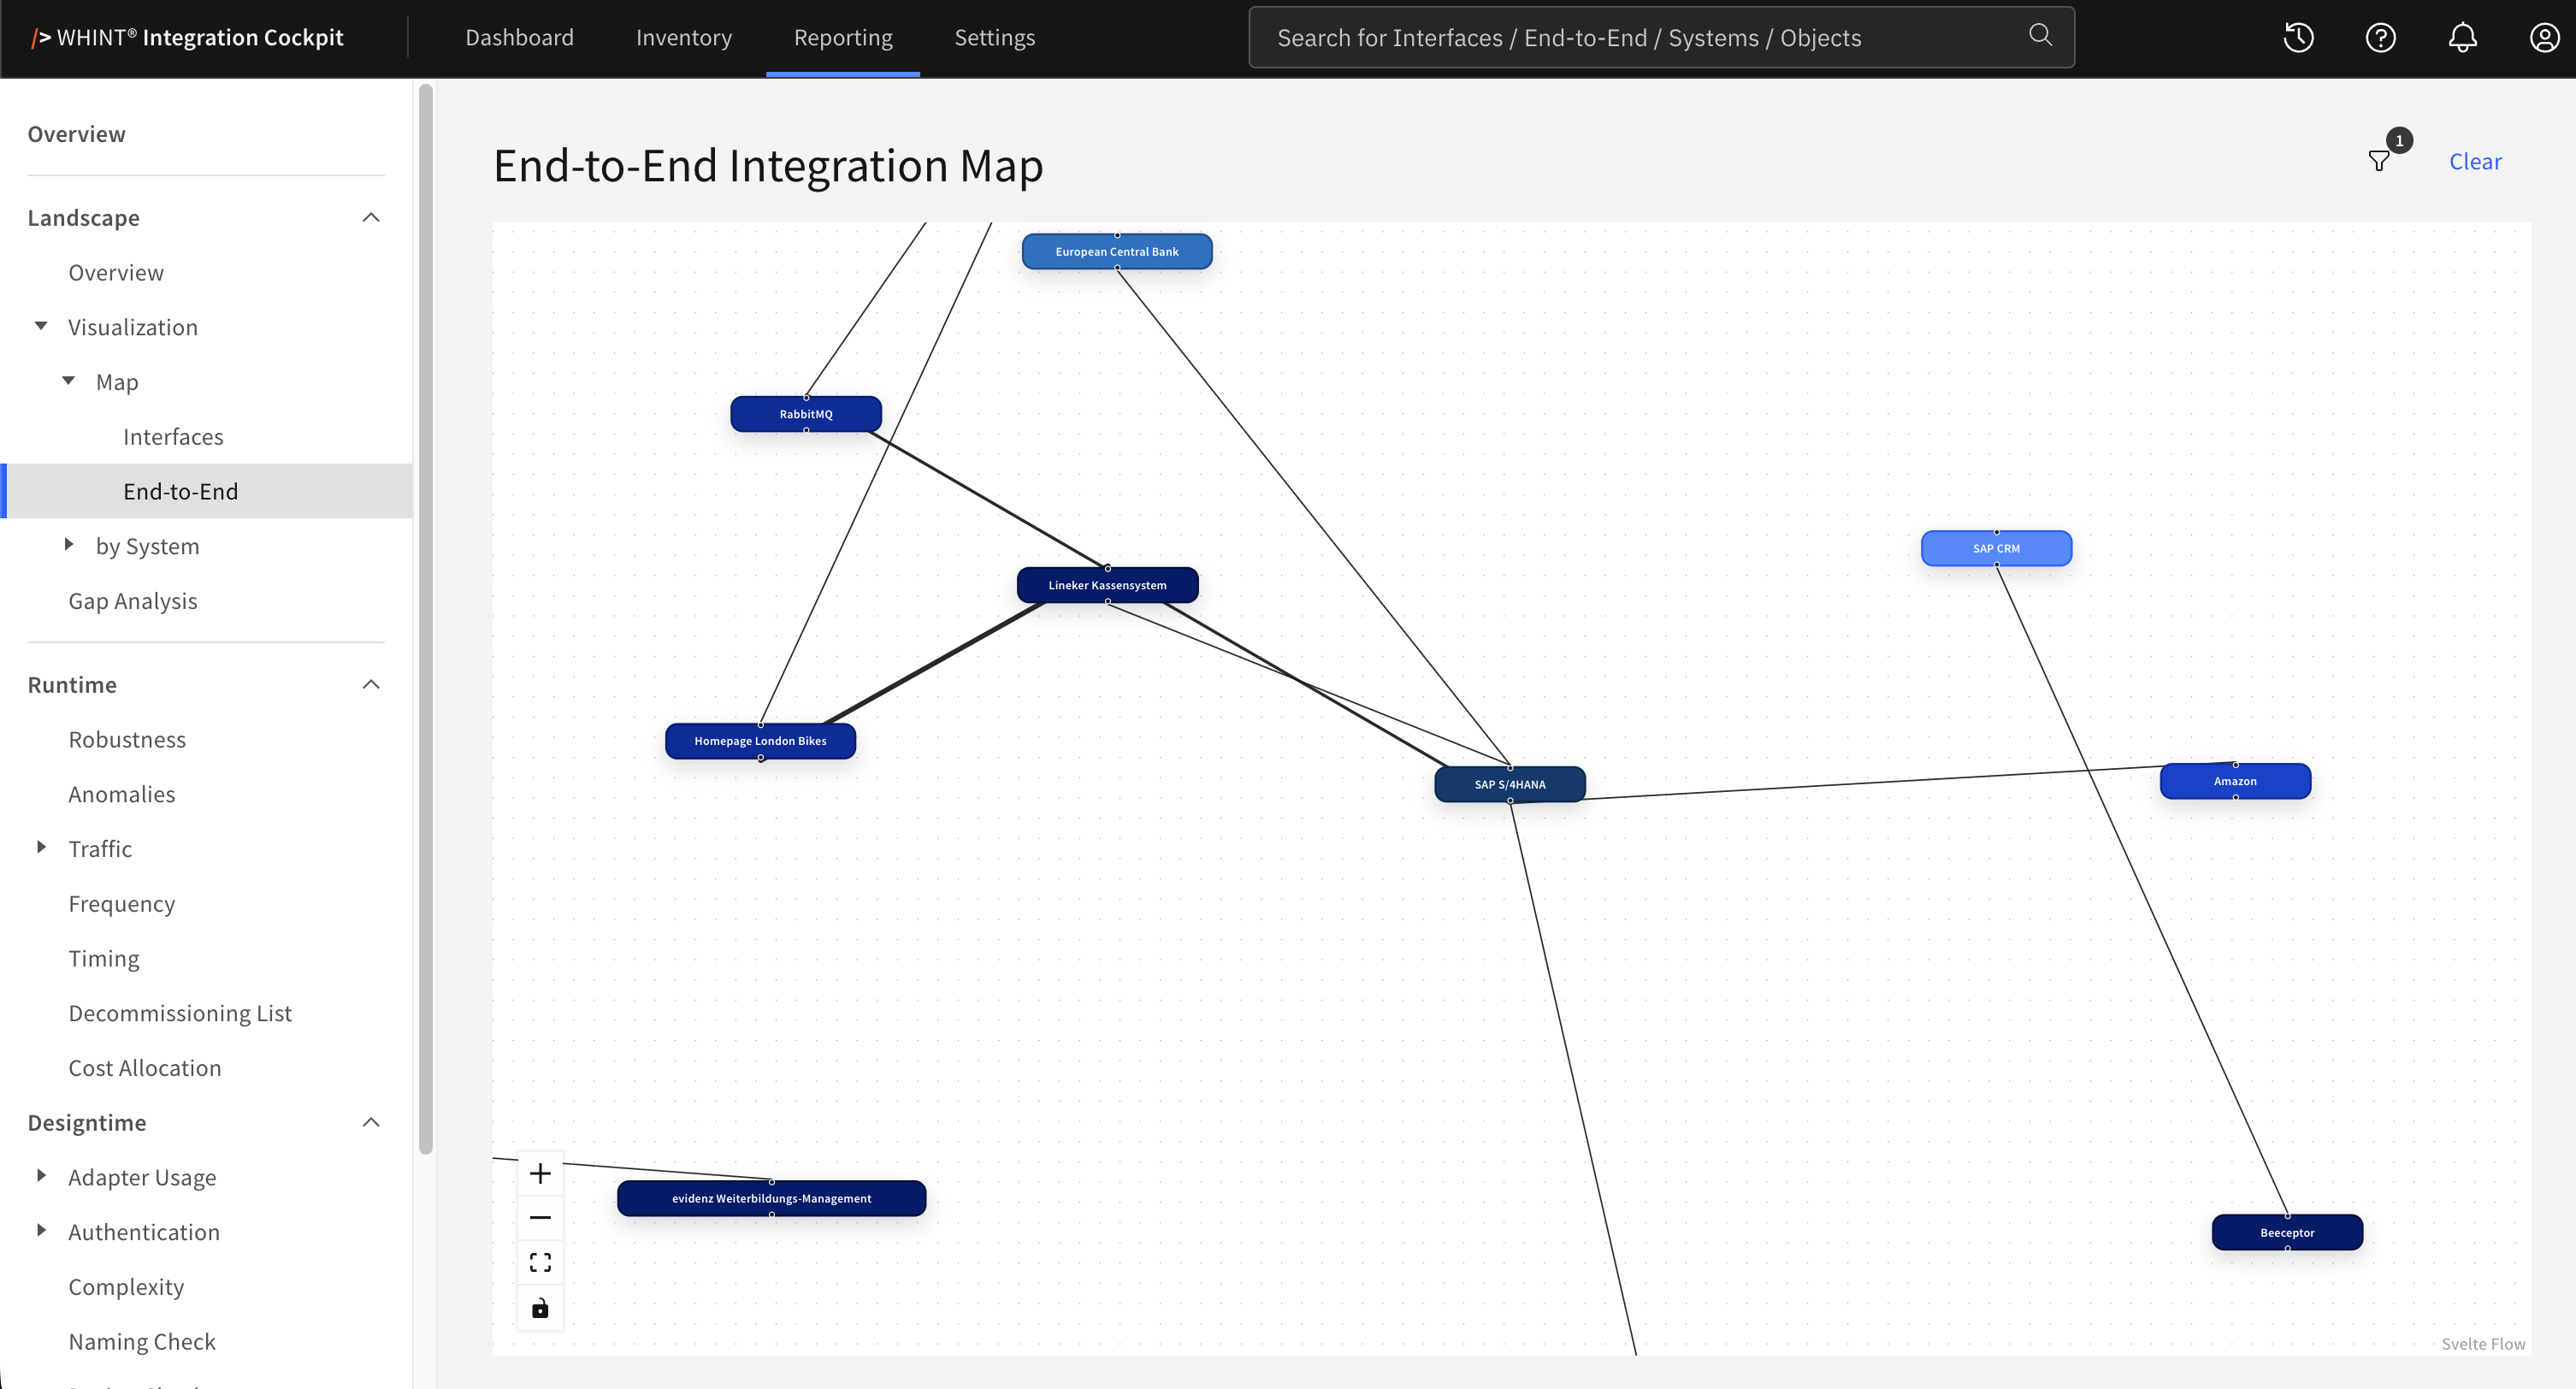Open the Svelte Flow attribution link
This screenshot has height=1389, width=2576.
[x=2483, y=1344]
